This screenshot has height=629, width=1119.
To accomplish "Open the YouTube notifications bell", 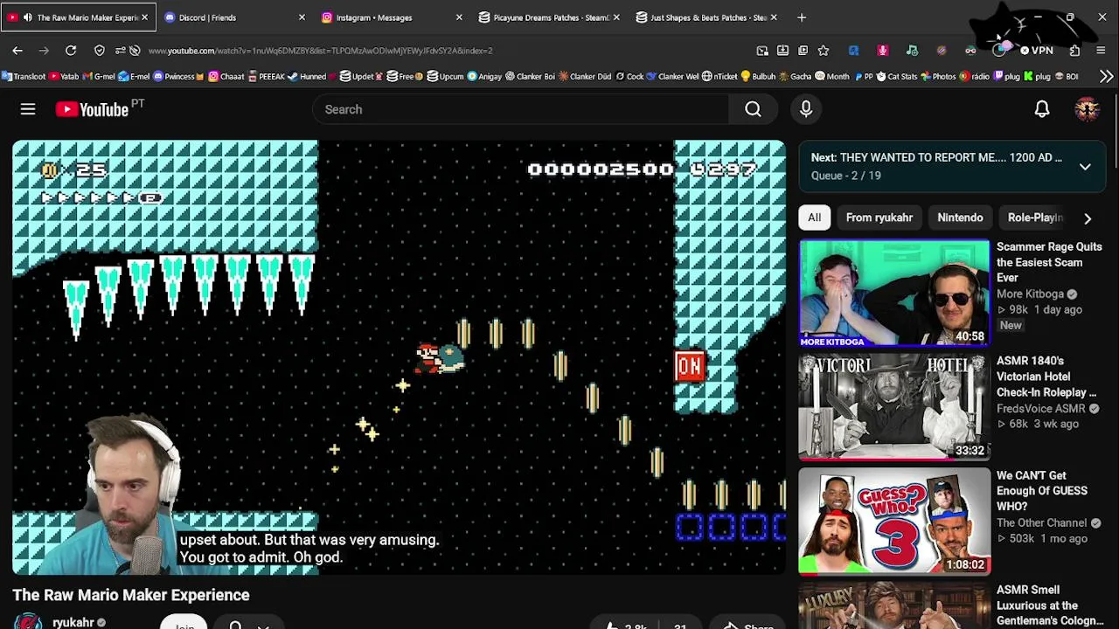I will (1042, 109).
